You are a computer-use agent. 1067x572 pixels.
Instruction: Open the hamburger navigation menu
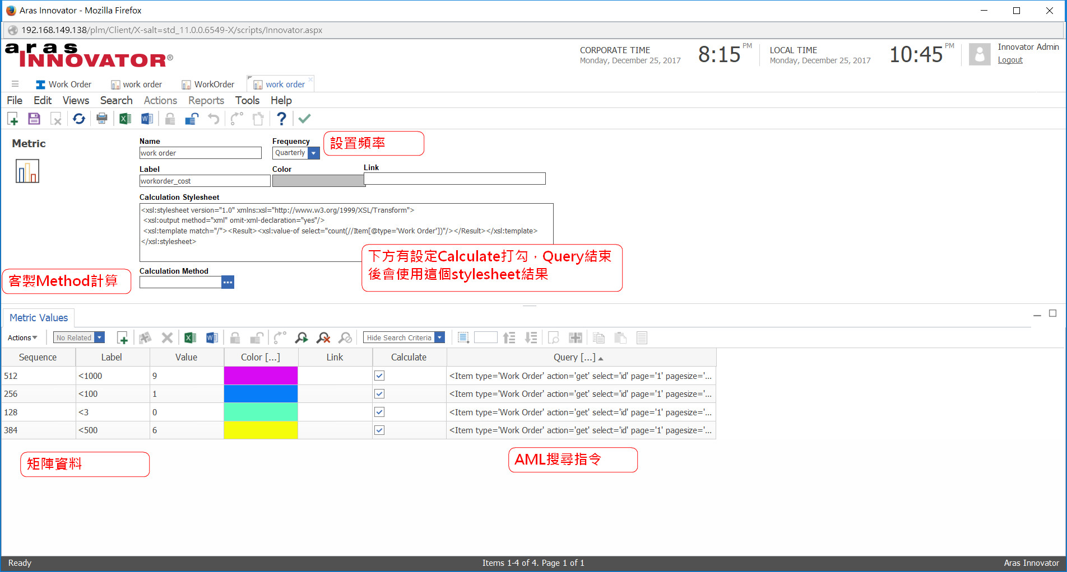click(15, 85)
